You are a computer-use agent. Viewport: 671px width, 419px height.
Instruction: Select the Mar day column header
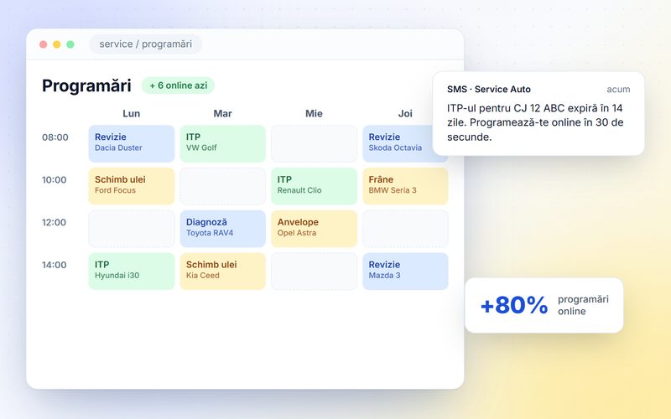point(222,113)
